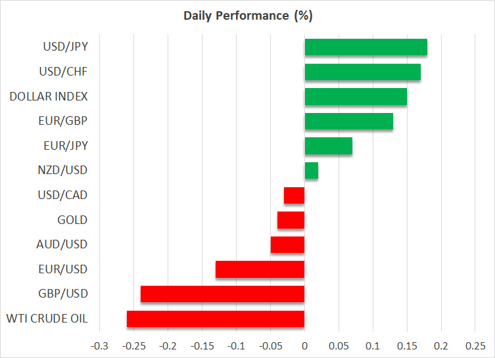Viewport: 495px width, 358px height.
Task: Select the small NZD/USD green bar
Action: click(311, 171)
